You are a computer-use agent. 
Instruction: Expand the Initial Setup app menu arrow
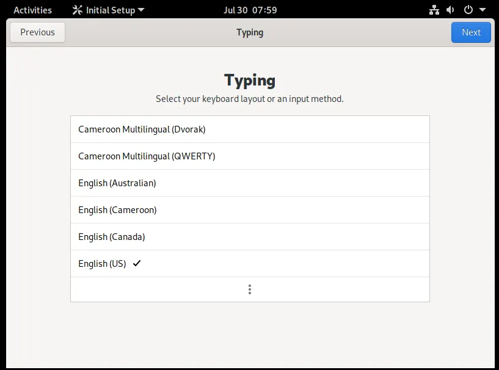[x=141, y=10]
